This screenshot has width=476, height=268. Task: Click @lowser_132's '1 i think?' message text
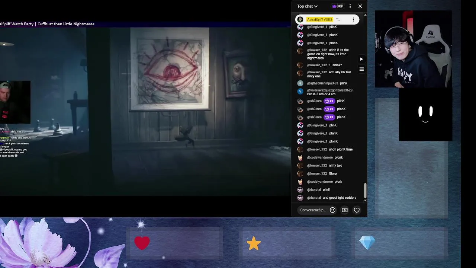(335, 65)
